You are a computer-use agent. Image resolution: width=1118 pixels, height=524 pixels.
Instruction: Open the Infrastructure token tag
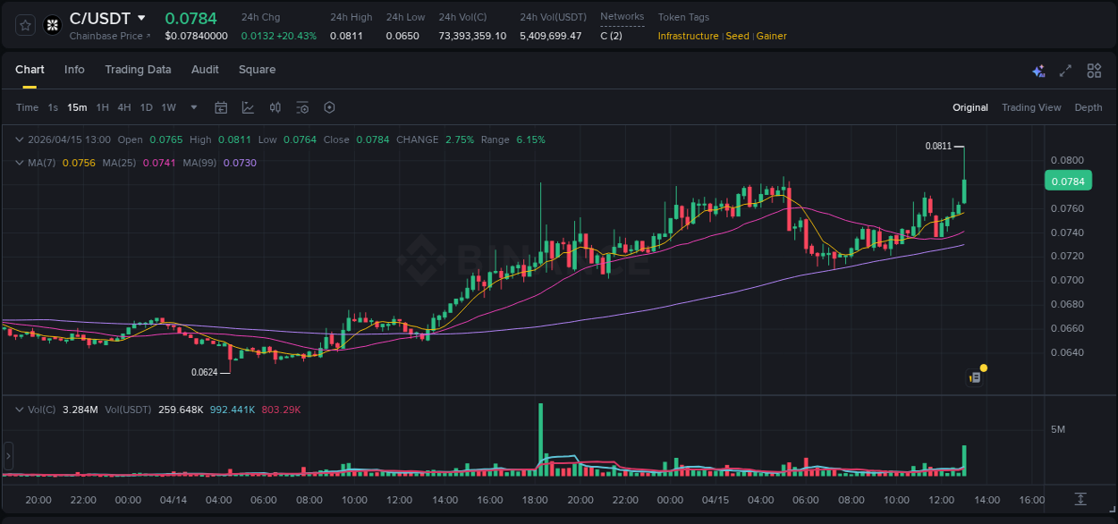click(x=687, y=36)
